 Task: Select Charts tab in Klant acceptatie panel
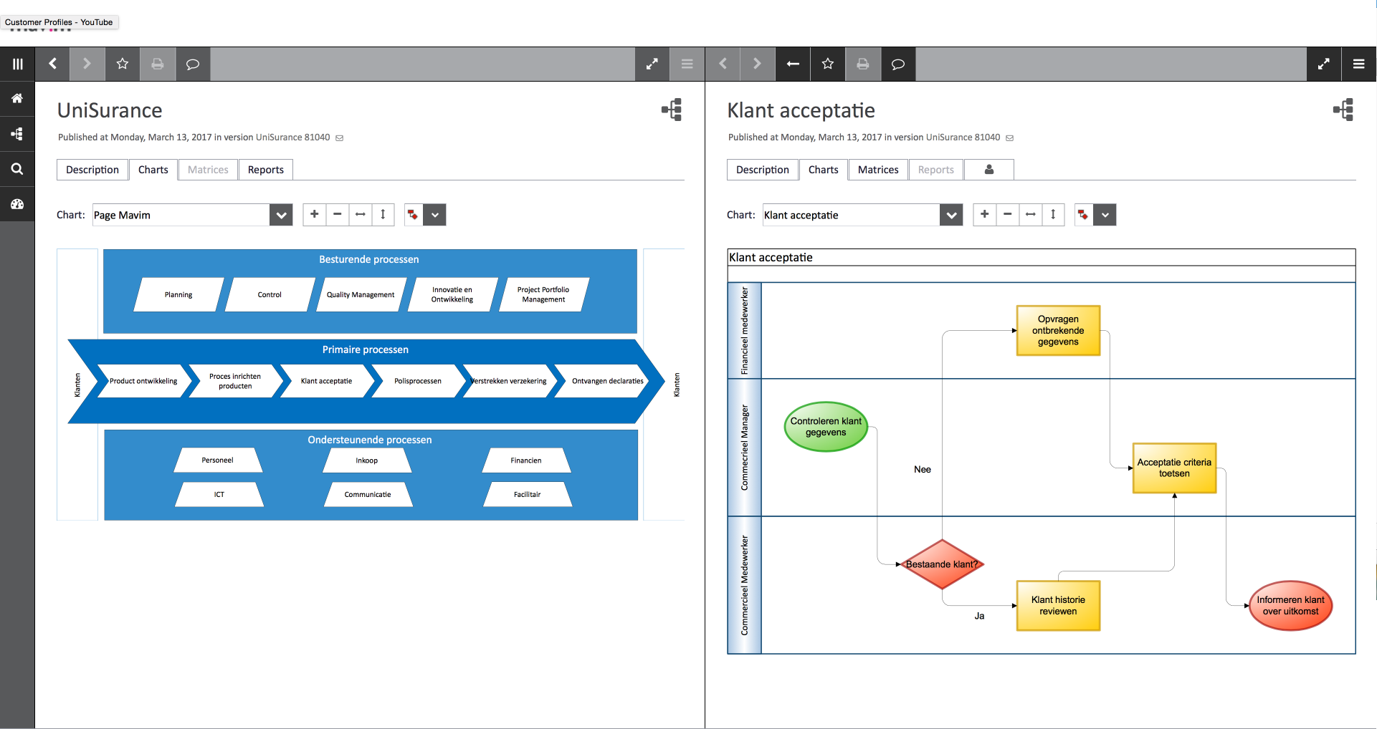tap(824, 170)
